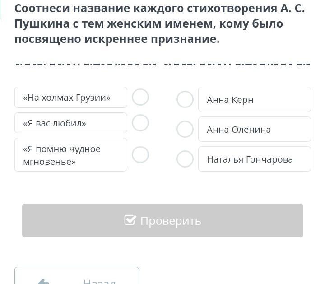
Task: Select the circle beside «Я помню чудное мгновенье»
Action: (140, 154)
